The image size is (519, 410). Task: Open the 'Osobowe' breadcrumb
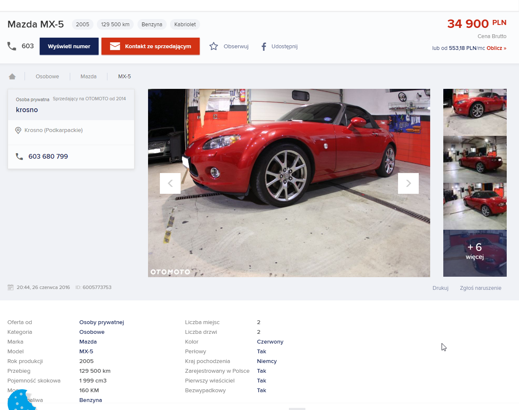(47, 77)
